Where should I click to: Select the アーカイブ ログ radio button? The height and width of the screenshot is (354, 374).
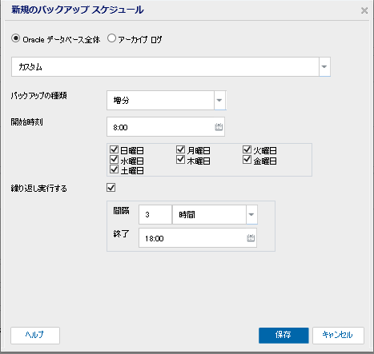point(111,38)
